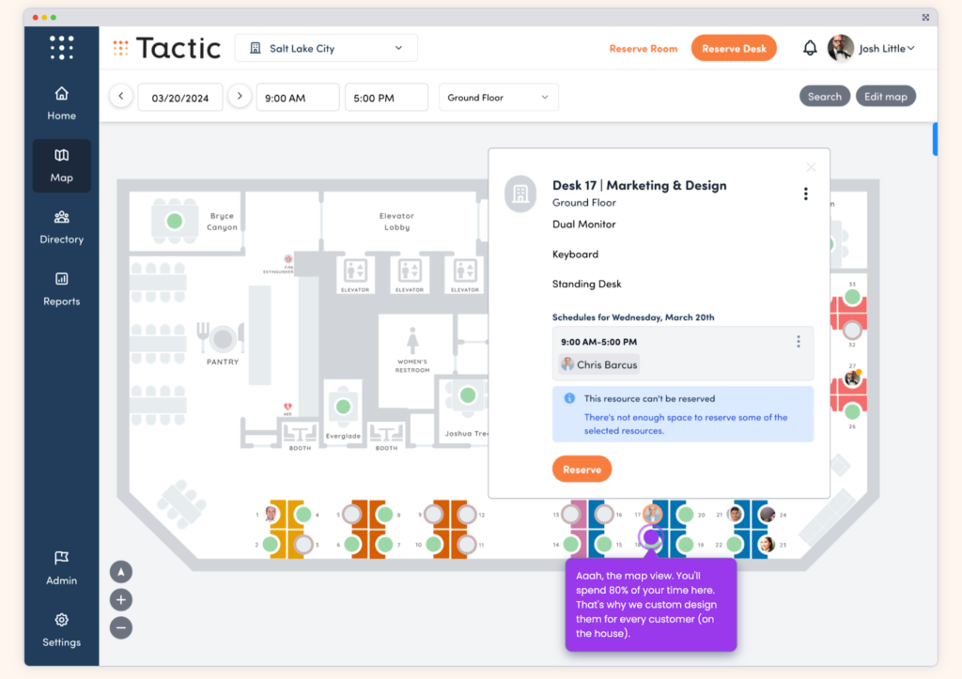962x679 pixels.
Task: Select available desk 26 marker
Action: (x=852, y=411)
